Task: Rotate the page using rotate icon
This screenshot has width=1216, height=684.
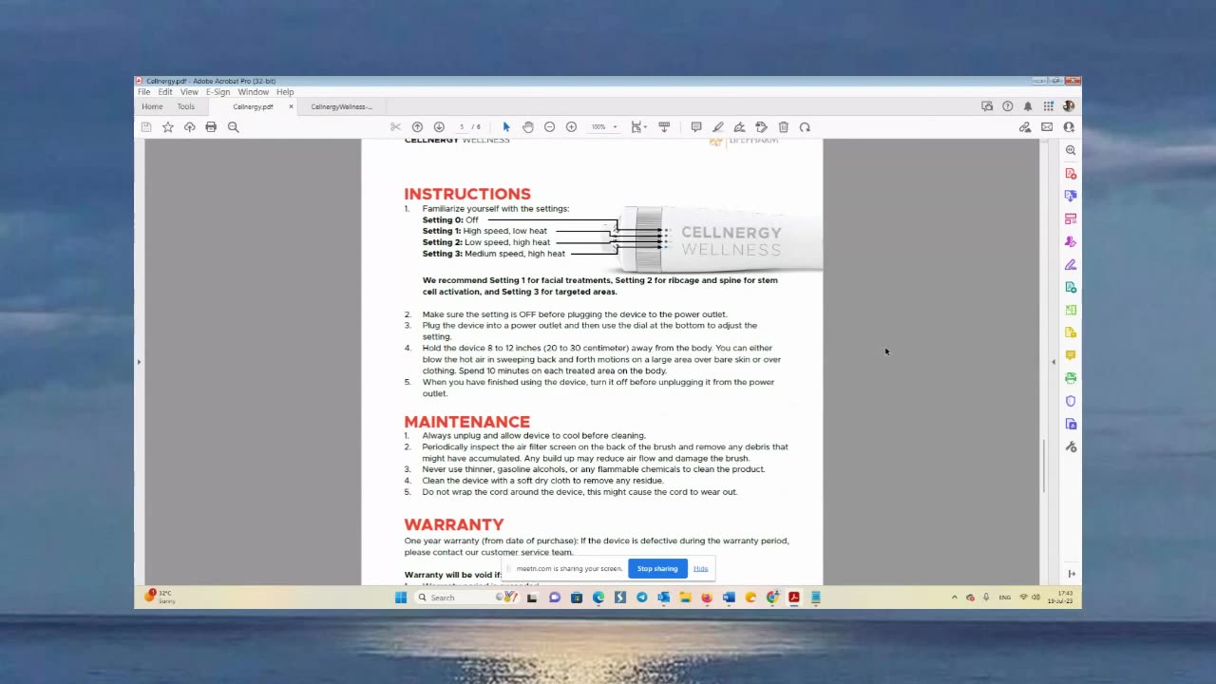Action: [x=805, y=127]
